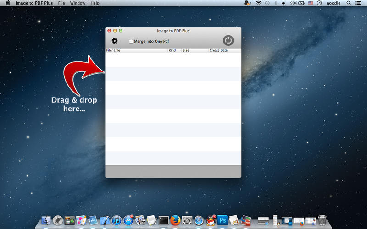Viewport: 367px width, 229px height.
Task: Launch Photoshop from the Dock
Action: [222, 220]
